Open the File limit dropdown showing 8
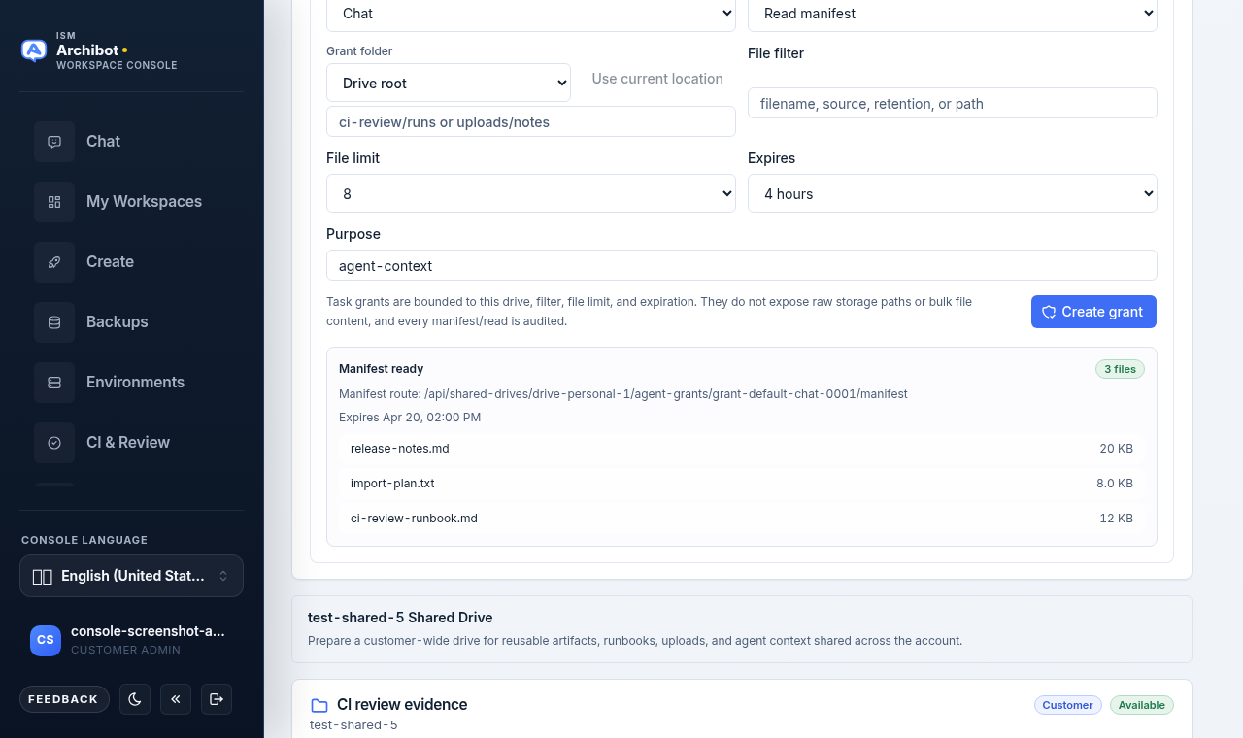 (x=531, y=193)
